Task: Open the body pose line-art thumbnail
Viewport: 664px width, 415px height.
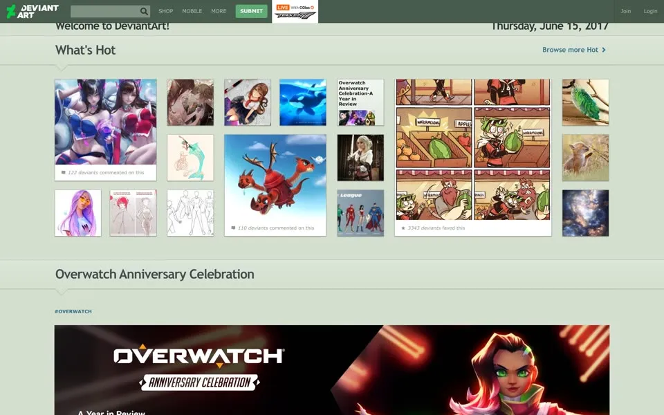Action: pyautogui.click(x=190, y=212)
